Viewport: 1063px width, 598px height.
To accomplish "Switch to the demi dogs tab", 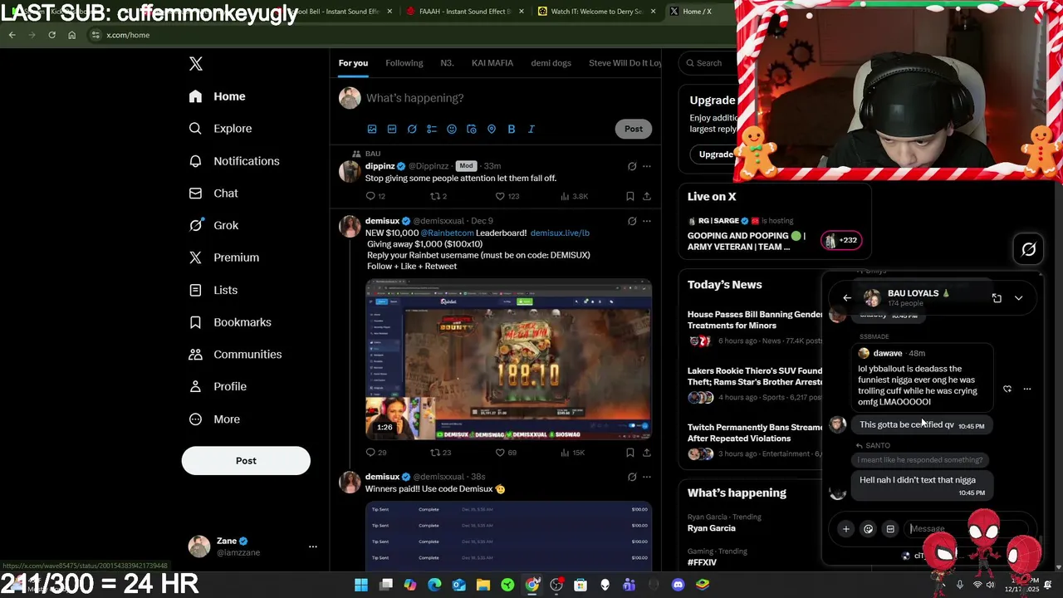I will point(551,63).
